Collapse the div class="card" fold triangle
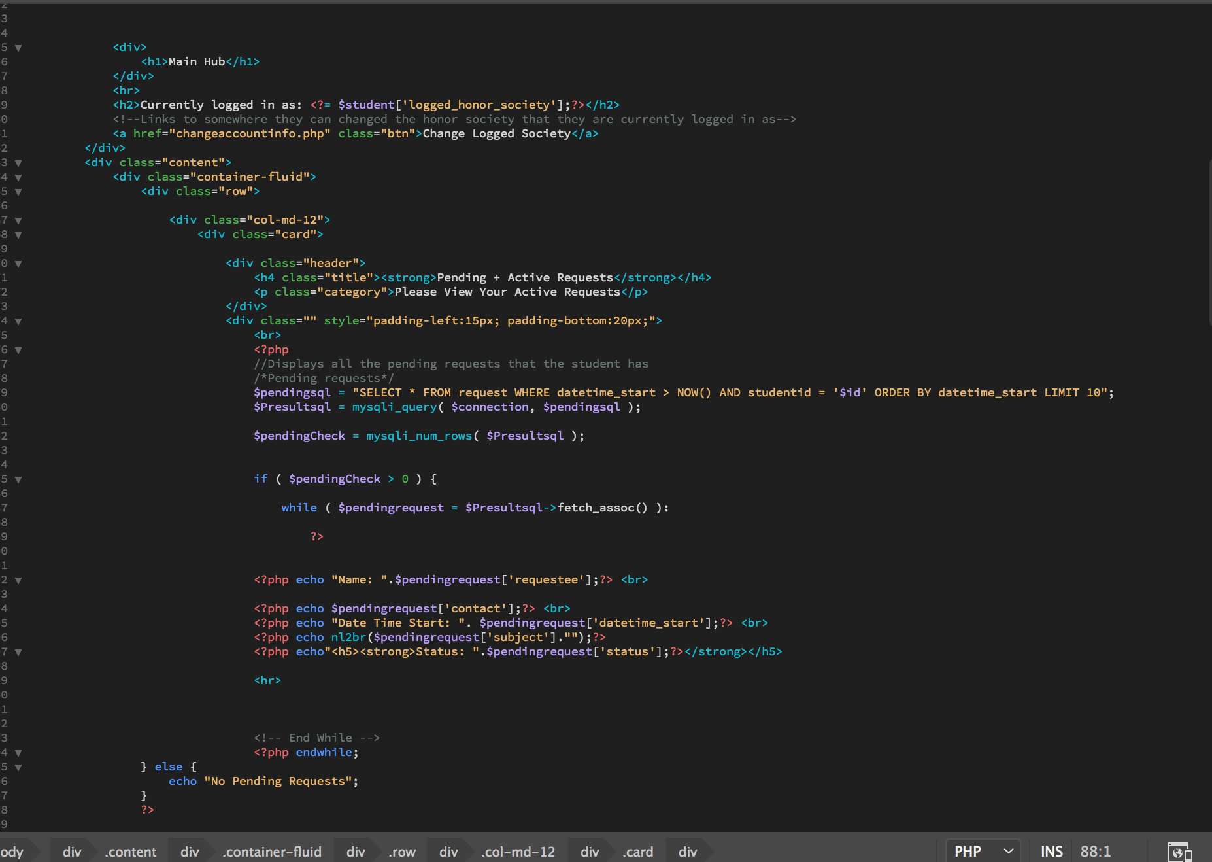 coord(18,235)
